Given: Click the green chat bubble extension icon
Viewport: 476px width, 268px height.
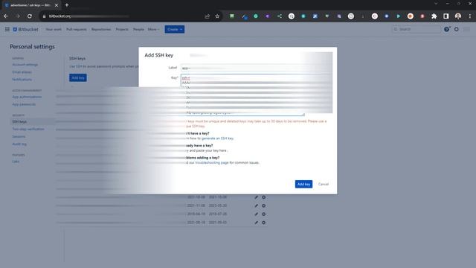Looking at the screenshot, I should 232,16.
